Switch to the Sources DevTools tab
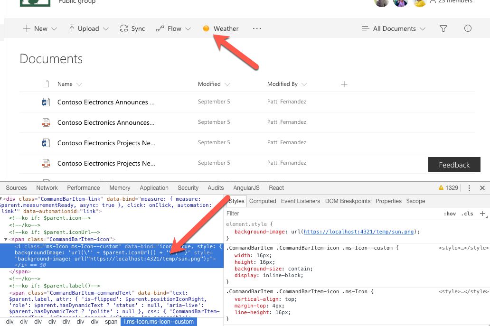This screenshot has height=326, width=490. [16, 187]
